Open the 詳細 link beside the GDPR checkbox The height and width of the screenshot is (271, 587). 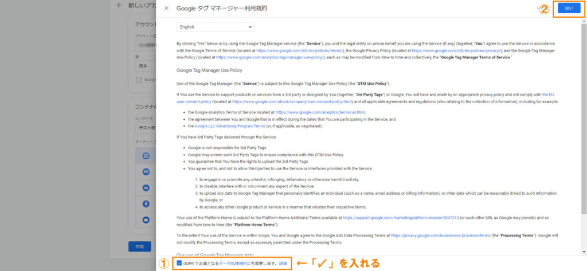coord(283,264)
